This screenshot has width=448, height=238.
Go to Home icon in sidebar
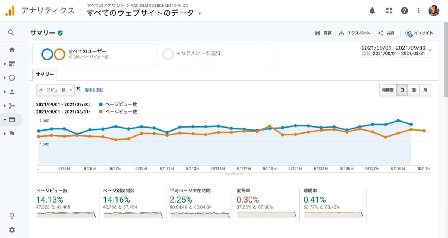[x=12, y=50]
